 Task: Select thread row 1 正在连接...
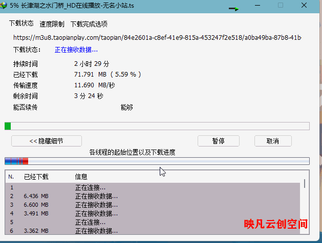153,187
